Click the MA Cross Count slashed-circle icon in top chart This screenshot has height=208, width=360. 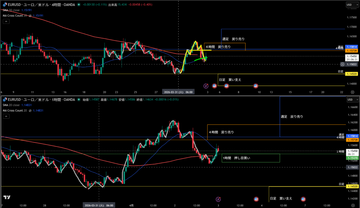tap(30, 16)
